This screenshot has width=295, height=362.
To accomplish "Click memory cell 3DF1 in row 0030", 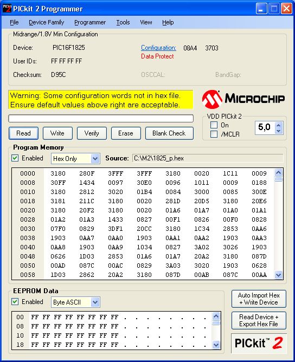I will click(116, 229).
